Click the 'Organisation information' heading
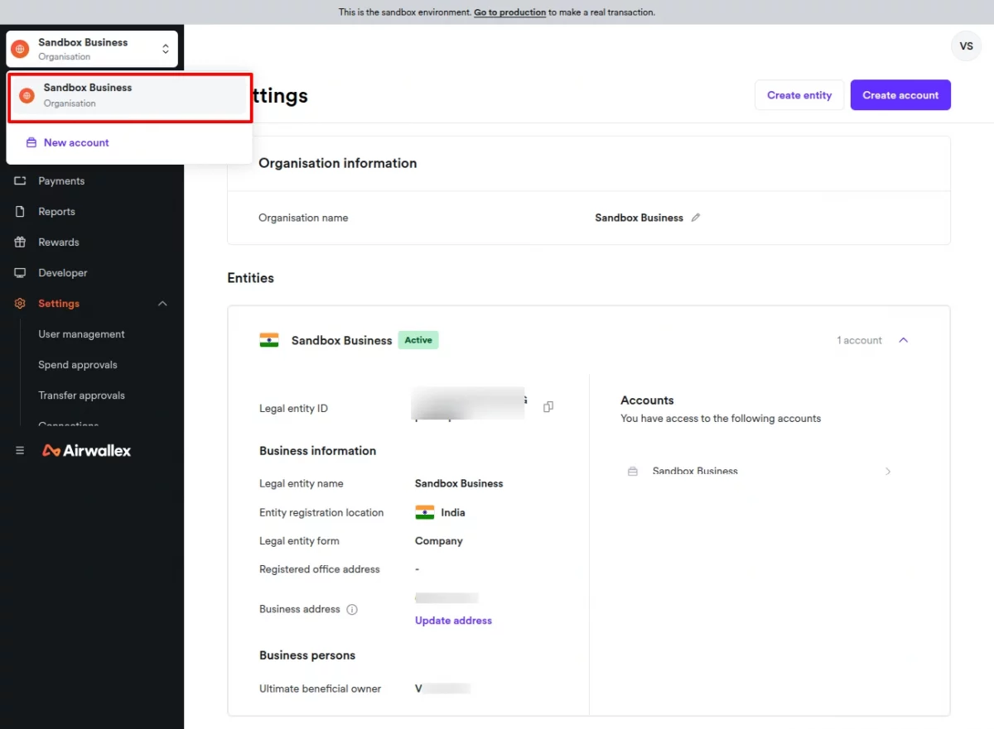Image resolution: width=994 pixels, height=729 pixels. (338, 163)
